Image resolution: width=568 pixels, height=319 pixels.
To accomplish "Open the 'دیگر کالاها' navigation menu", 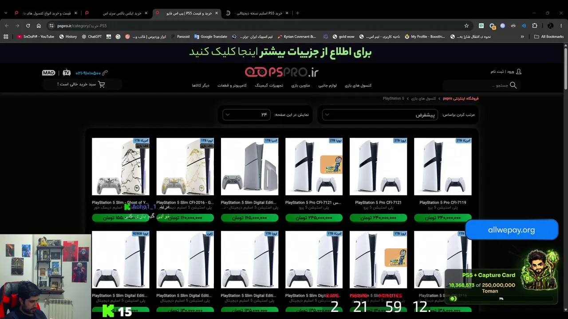I will 201,86.
